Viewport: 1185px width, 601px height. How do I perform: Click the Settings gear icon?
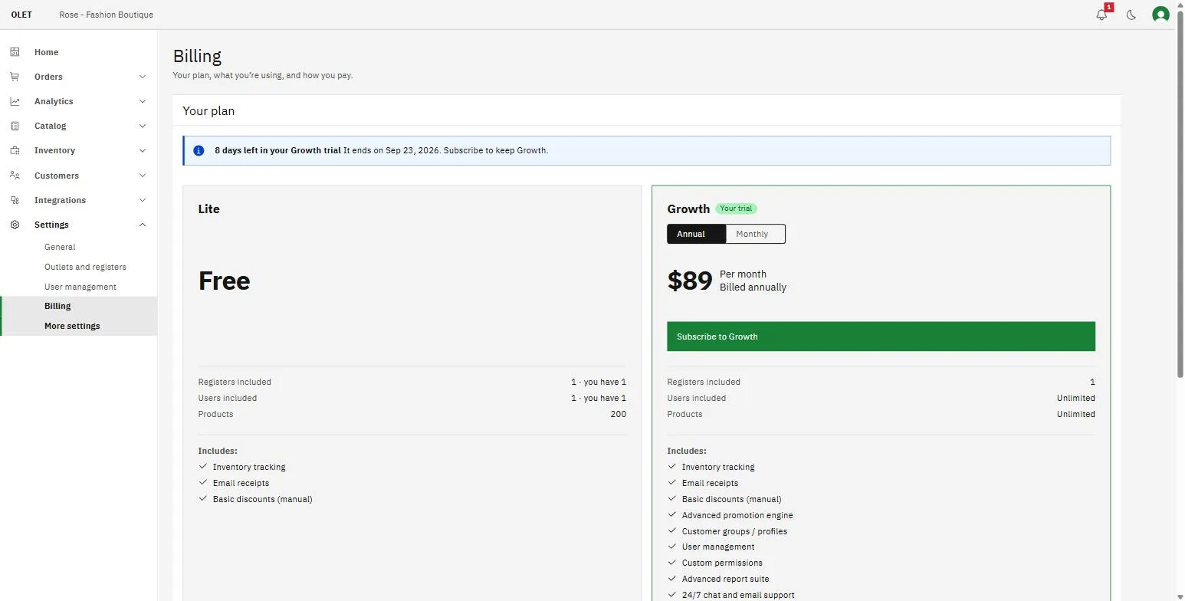click(x=15, y=225)
